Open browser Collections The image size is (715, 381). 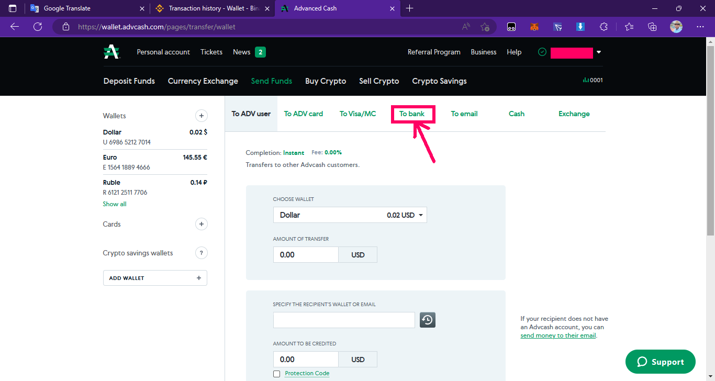point(652,27)
